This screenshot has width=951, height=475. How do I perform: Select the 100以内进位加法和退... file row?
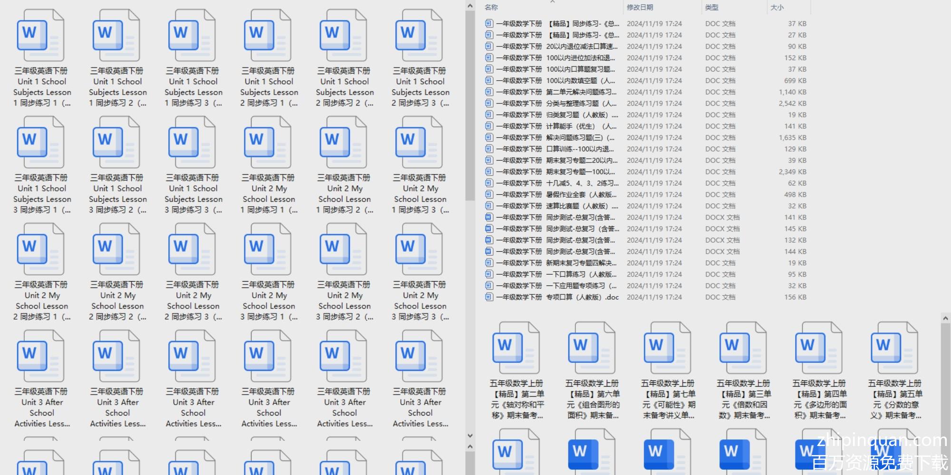coord(646,58)
